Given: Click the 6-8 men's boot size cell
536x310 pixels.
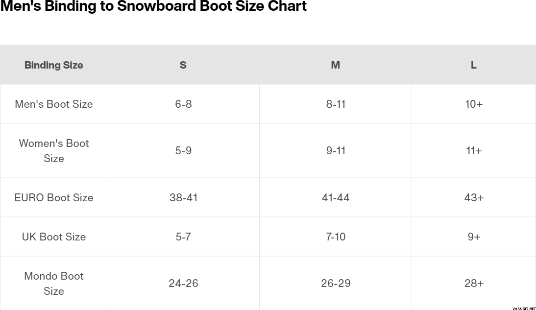Looking at the screenshot, I should point(183,104).
